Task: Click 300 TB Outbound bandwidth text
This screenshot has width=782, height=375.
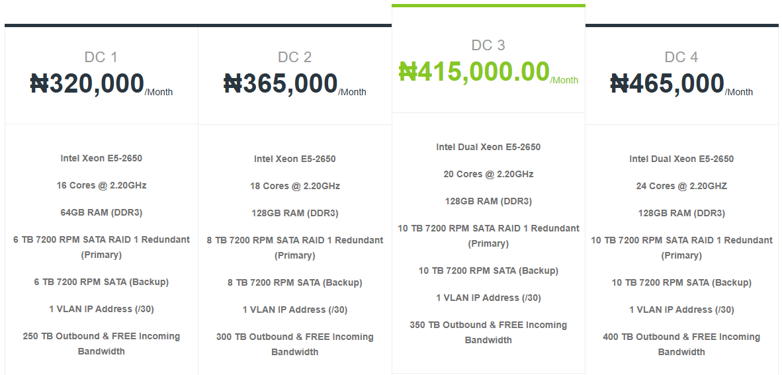Action: pos(295,344)
